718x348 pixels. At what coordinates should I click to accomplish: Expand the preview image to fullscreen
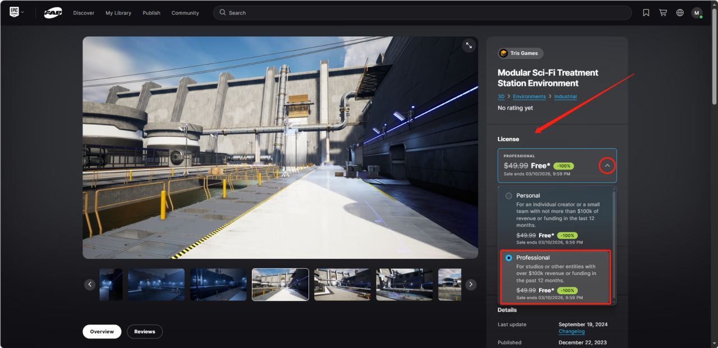(469, 46)
